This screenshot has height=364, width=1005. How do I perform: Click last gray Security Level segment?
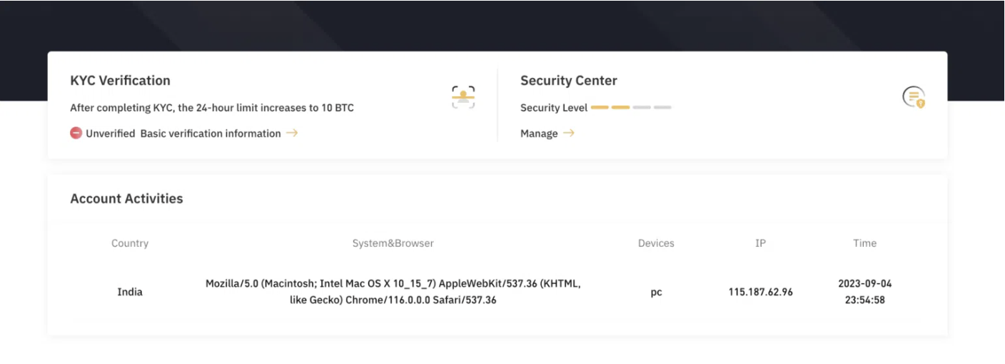click(662, 108)
